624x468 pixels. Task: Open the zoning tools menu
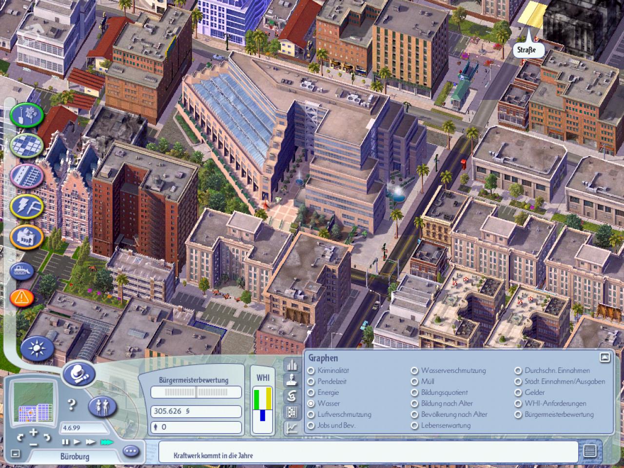[x=26, y=145]
